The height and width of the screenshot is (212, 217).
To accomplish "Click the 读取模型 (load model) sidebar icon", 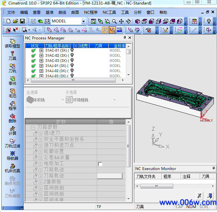I will pyautogui.click(x=12, y=44).
